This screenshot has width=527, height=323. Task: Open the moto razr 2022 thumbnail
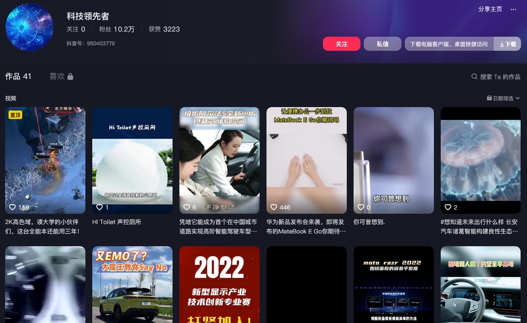point(394,285)
